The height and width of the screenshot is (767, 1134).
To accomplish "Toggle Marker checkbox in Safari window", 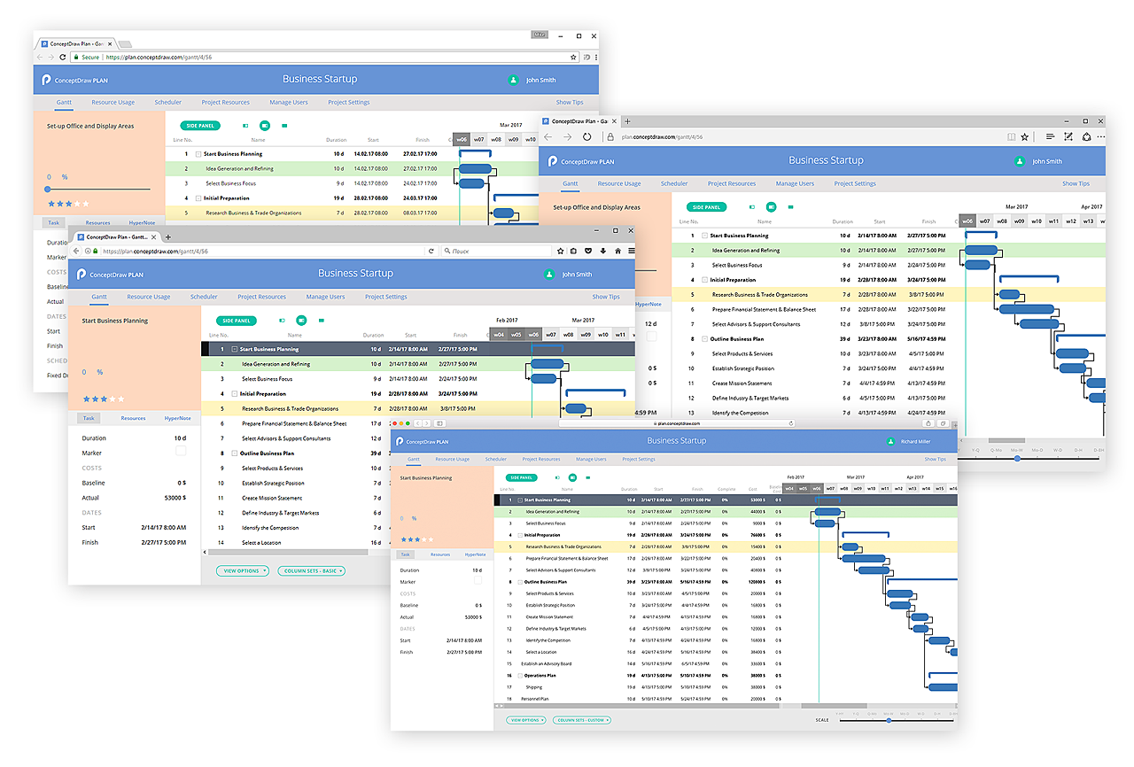I will 478,581.
